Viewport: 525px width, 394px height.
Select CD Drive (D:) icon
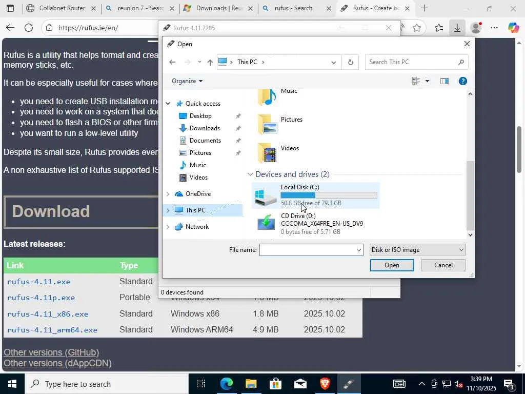(266, 223)
